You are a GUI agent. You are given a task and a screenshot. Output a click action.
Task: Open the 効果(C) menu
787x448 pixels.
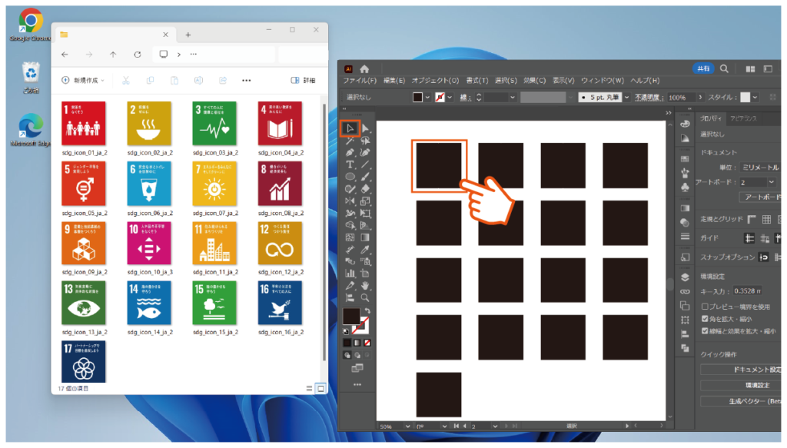(535, 81)
